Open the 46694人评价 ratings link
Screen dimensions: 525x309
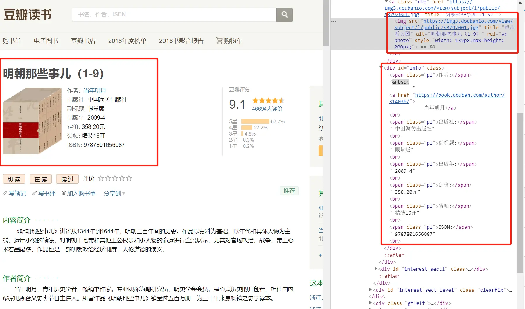click(267, 109)
